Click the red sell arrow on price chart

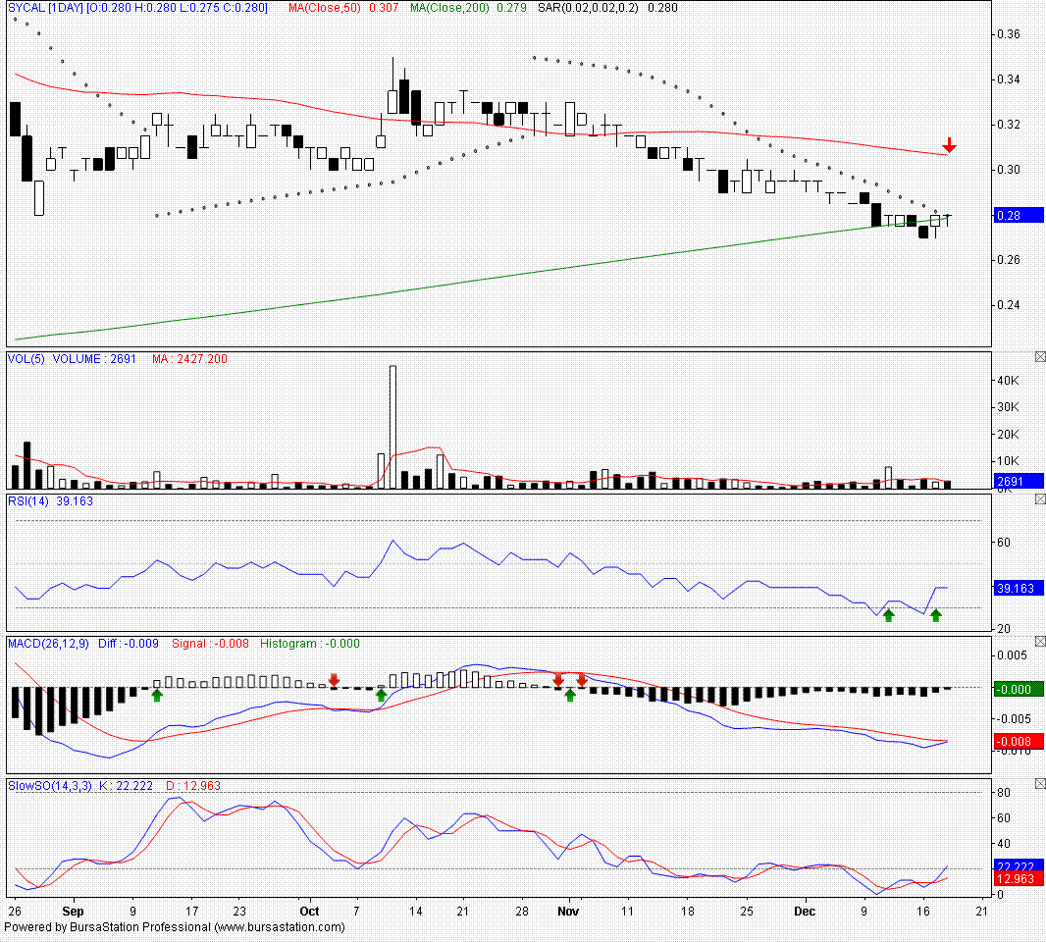949,145
